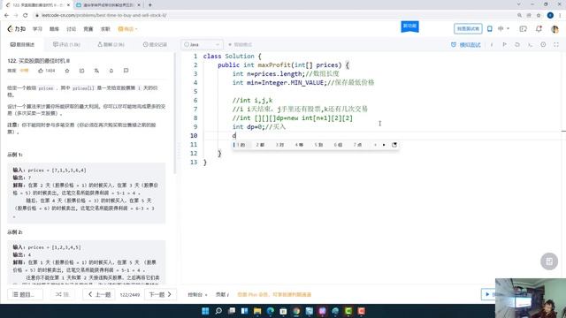Click the feedback icon under the problem title
Screen dimensions: 566x318
click(126, 71)
